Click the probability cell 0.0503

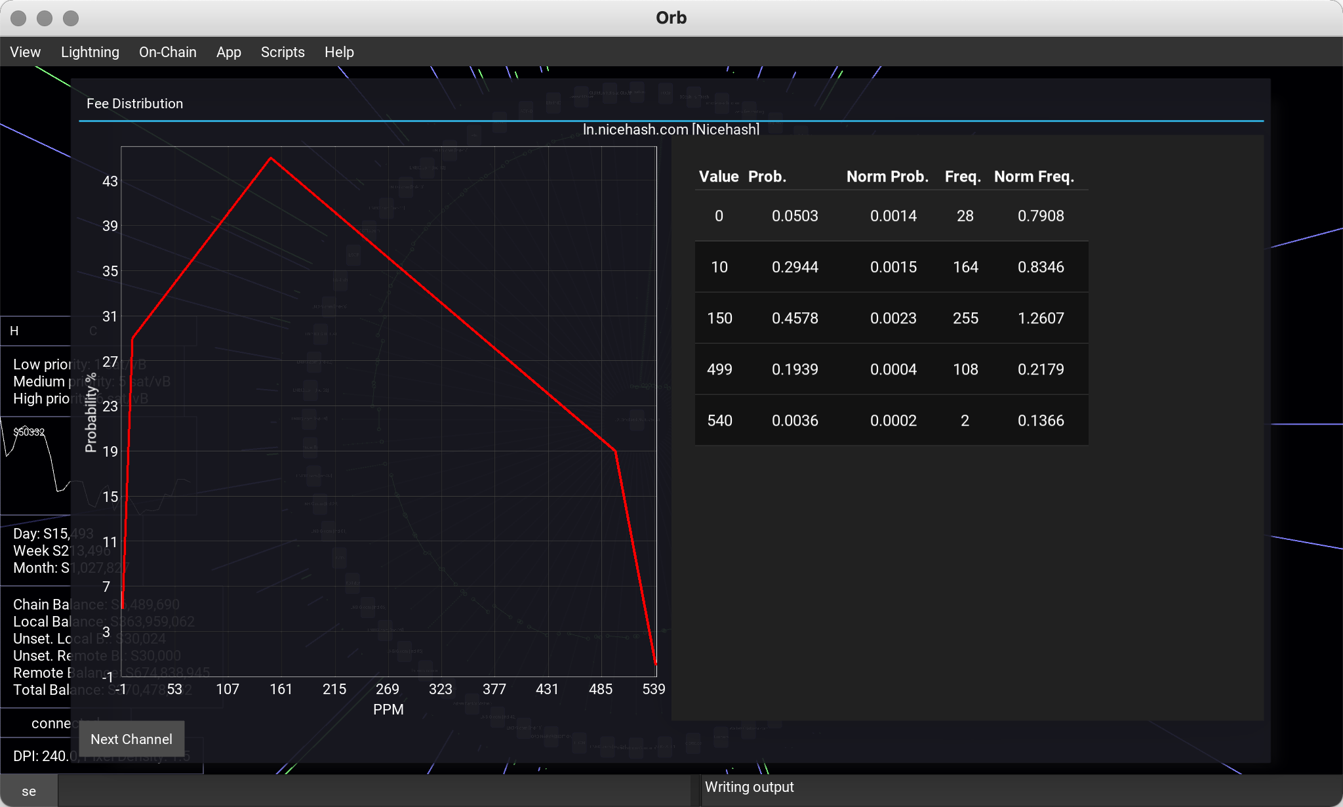[x=795, y=216]
